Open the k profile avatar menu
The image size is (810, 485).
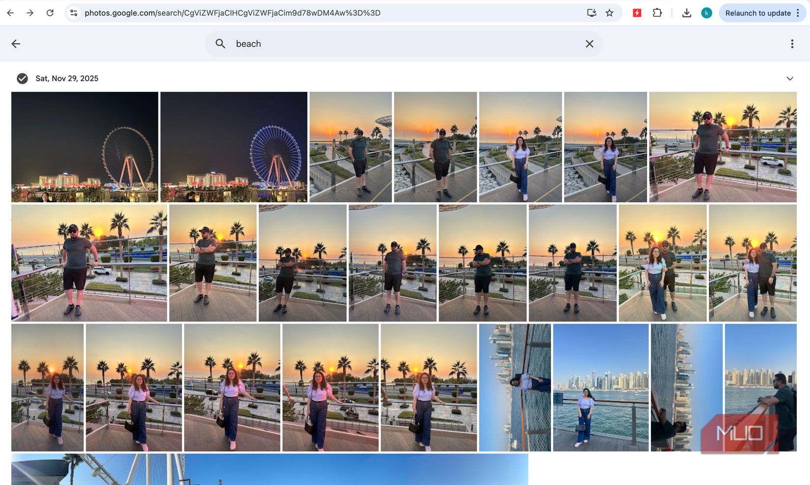pos(706,13)
